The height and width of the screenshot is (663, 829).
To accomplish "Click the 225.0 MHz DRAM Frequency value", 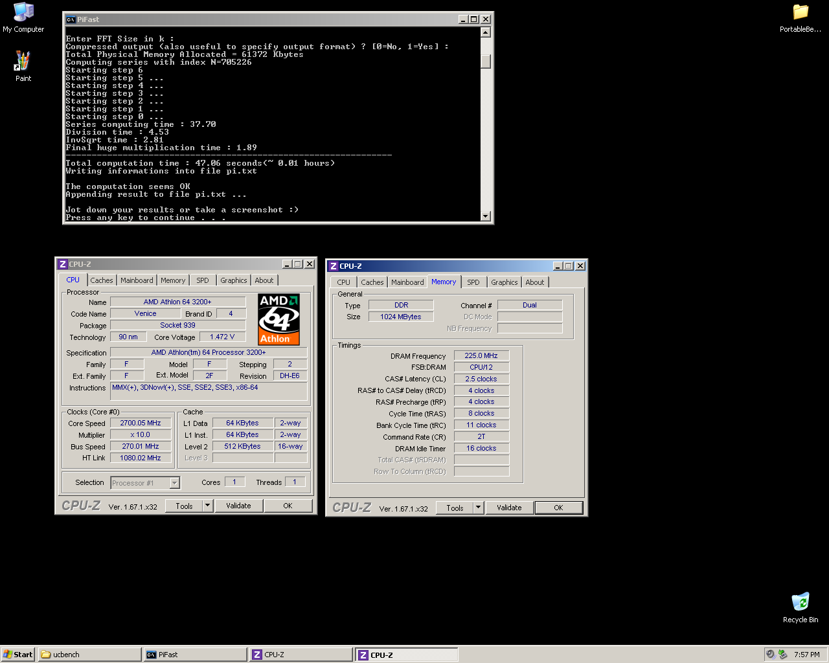I will click(x=481, y=355).
